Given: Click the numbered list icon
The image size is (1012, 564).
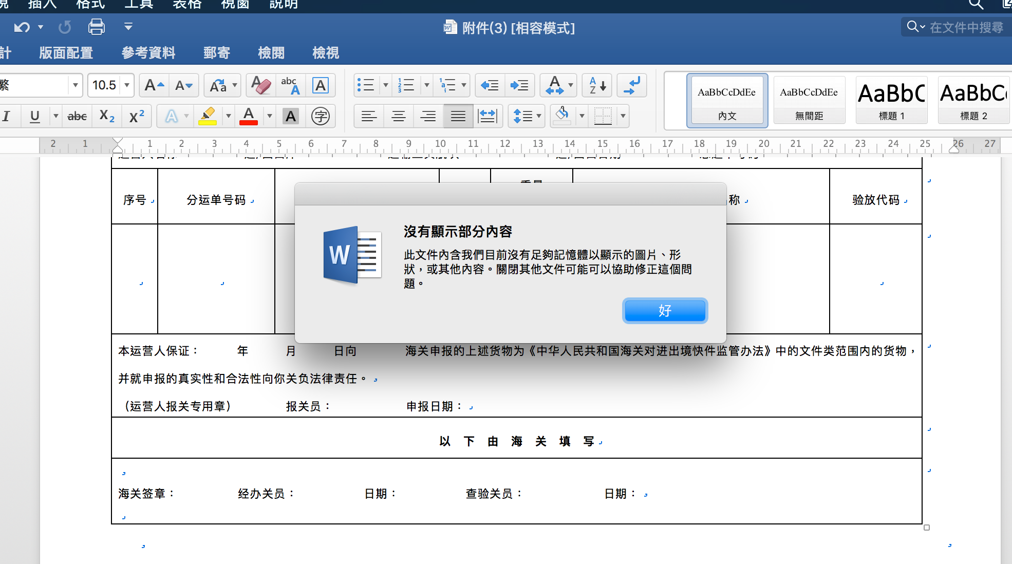Looking at the screenshot, I should pos(406,85).
